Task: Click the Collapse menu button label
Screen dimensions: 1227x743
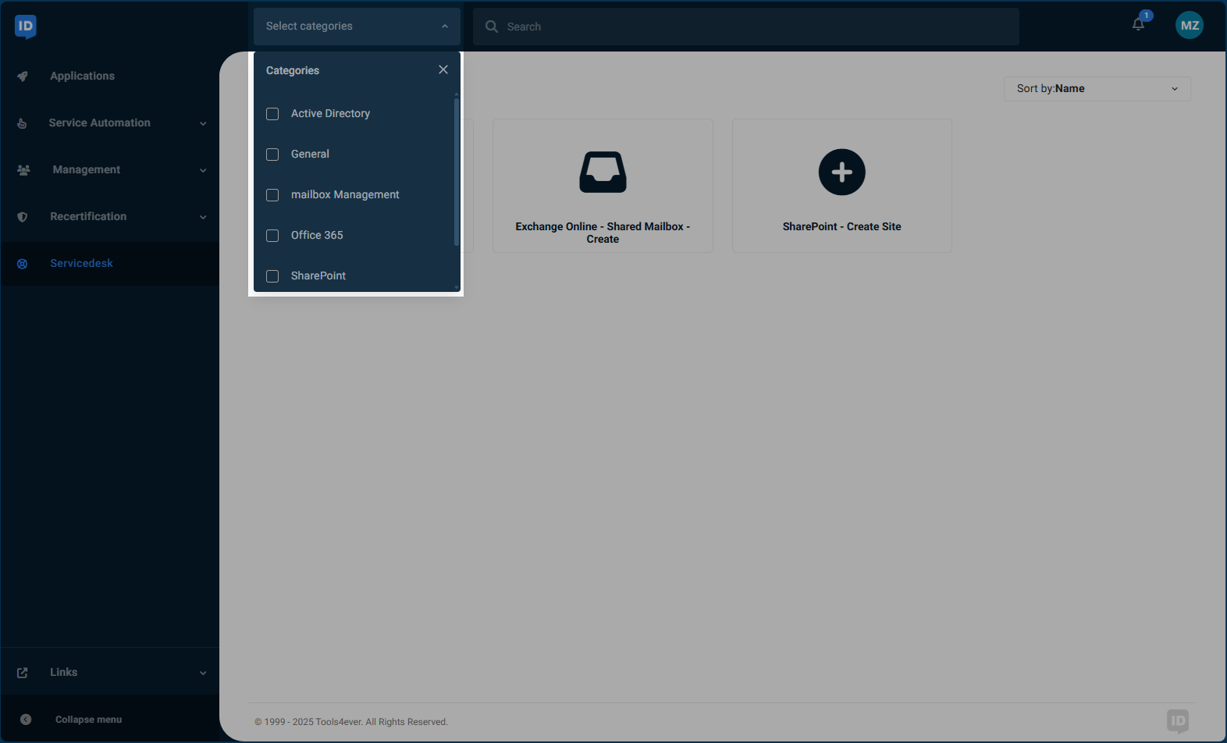Action: [88, 720]
